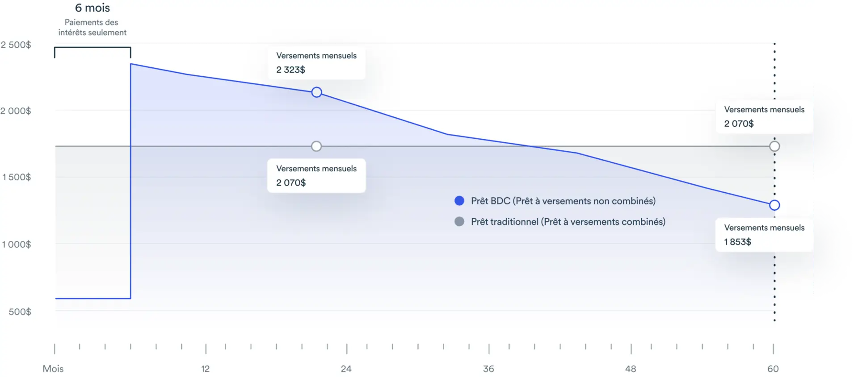
Task: Select month 60 on the x-axis
Action: (x=773, y=369)
